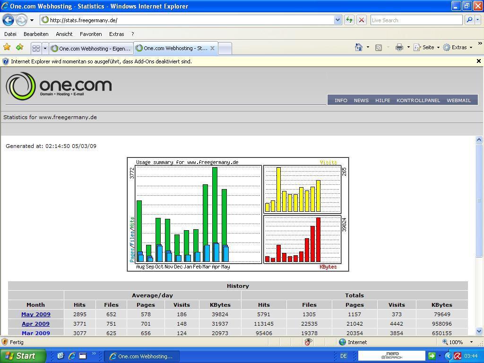
Task: Open the WEBMAIL navigation link
Action: pyautogui.click(x=458, y=100)
